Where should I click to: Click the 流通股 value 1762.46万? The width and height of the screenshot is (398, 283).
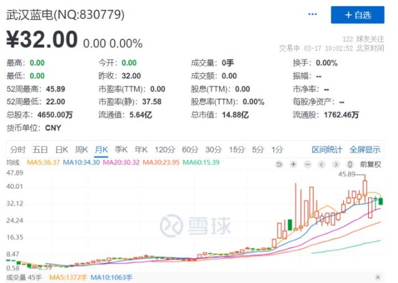[x=341, y=115]
